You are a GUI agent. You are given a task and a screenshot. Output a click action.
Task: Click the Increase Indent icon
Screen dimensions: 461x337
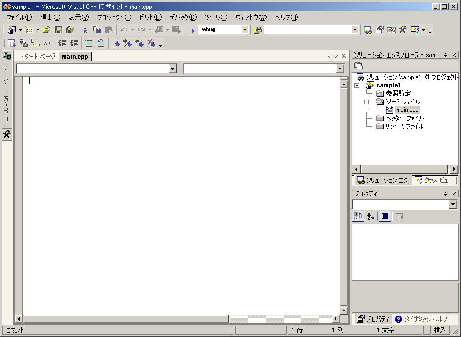coord(74,44)
